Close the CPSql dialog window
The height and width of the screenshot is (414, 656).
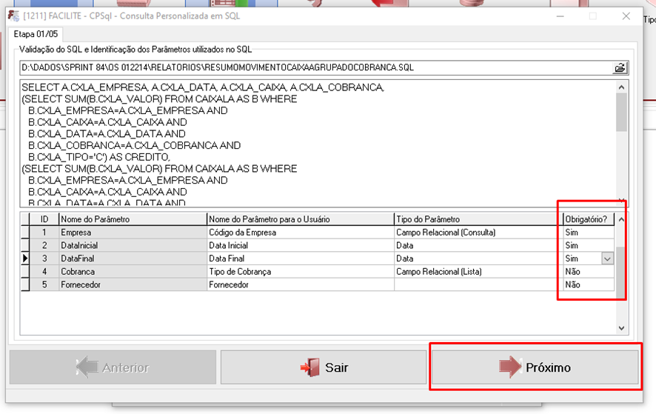[x=626, y=16]
